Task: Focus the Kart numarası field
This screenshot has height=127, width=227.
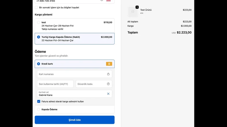Action: tap(75, 74)
